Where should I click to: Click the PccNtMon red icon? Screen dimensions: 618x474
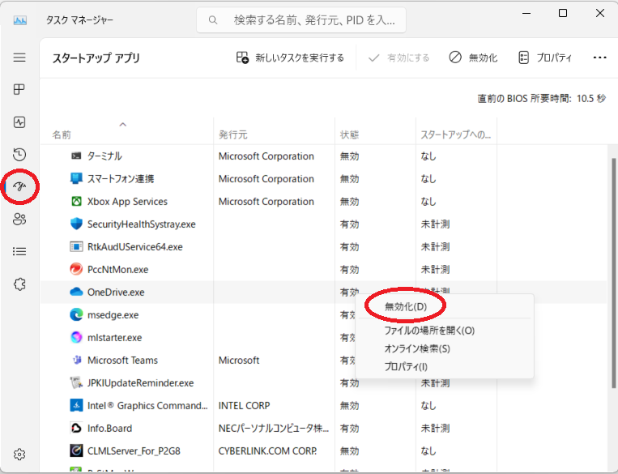76,269
